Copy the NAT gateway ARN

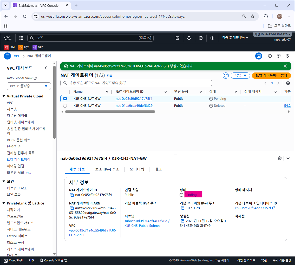(72, 208)
